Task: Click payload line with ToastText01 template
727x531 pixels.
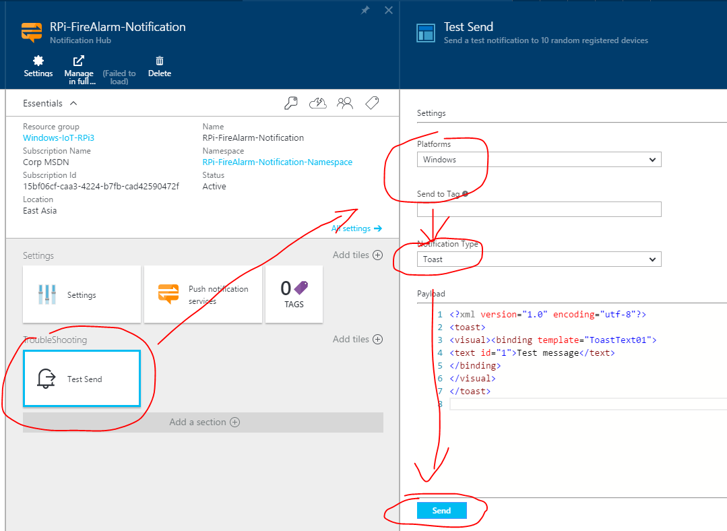Action: click(553, 340)
